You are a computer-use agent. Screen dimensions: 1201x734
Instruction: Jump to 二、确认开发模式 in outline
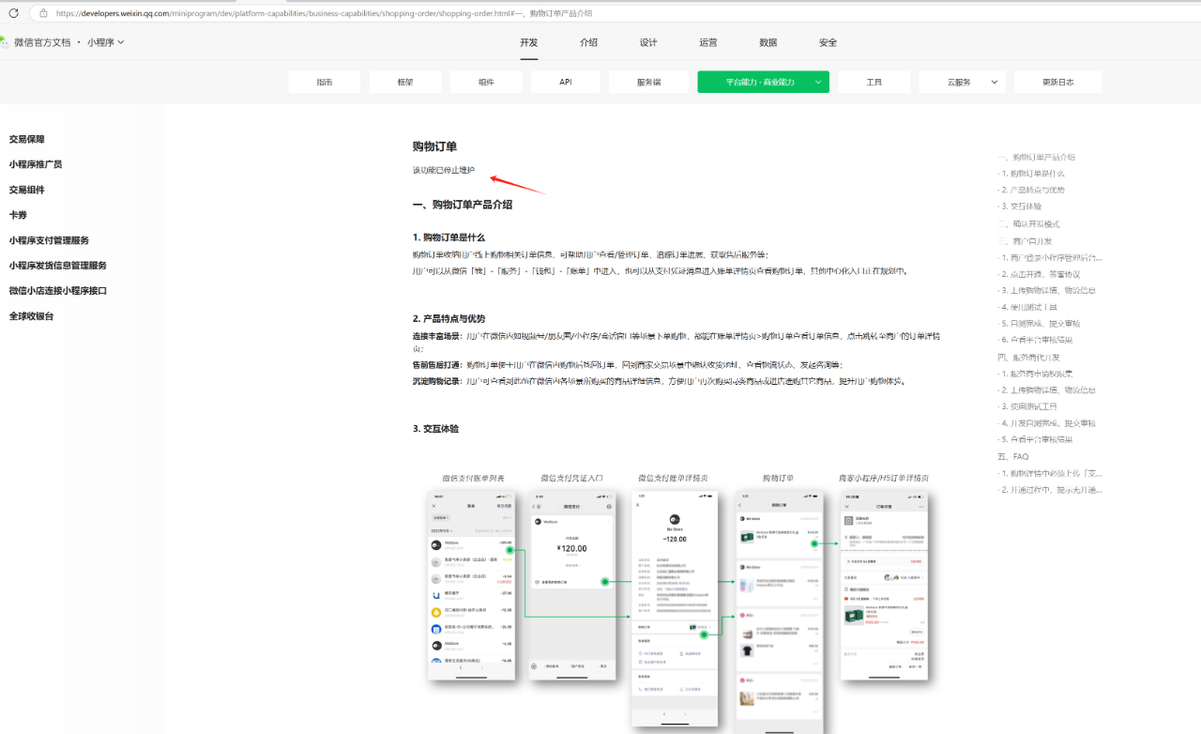point(1028,224)
